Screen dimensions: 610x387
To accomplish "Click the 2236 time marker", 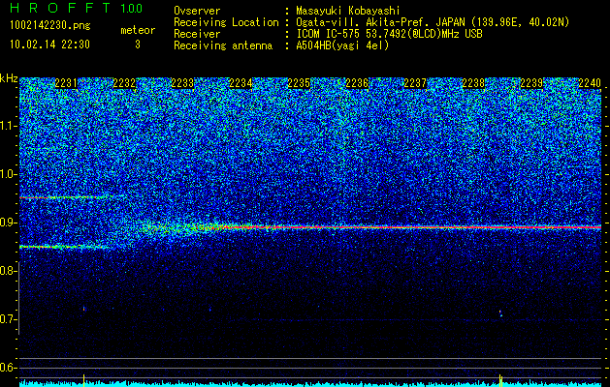I will [x=357, y=83].
